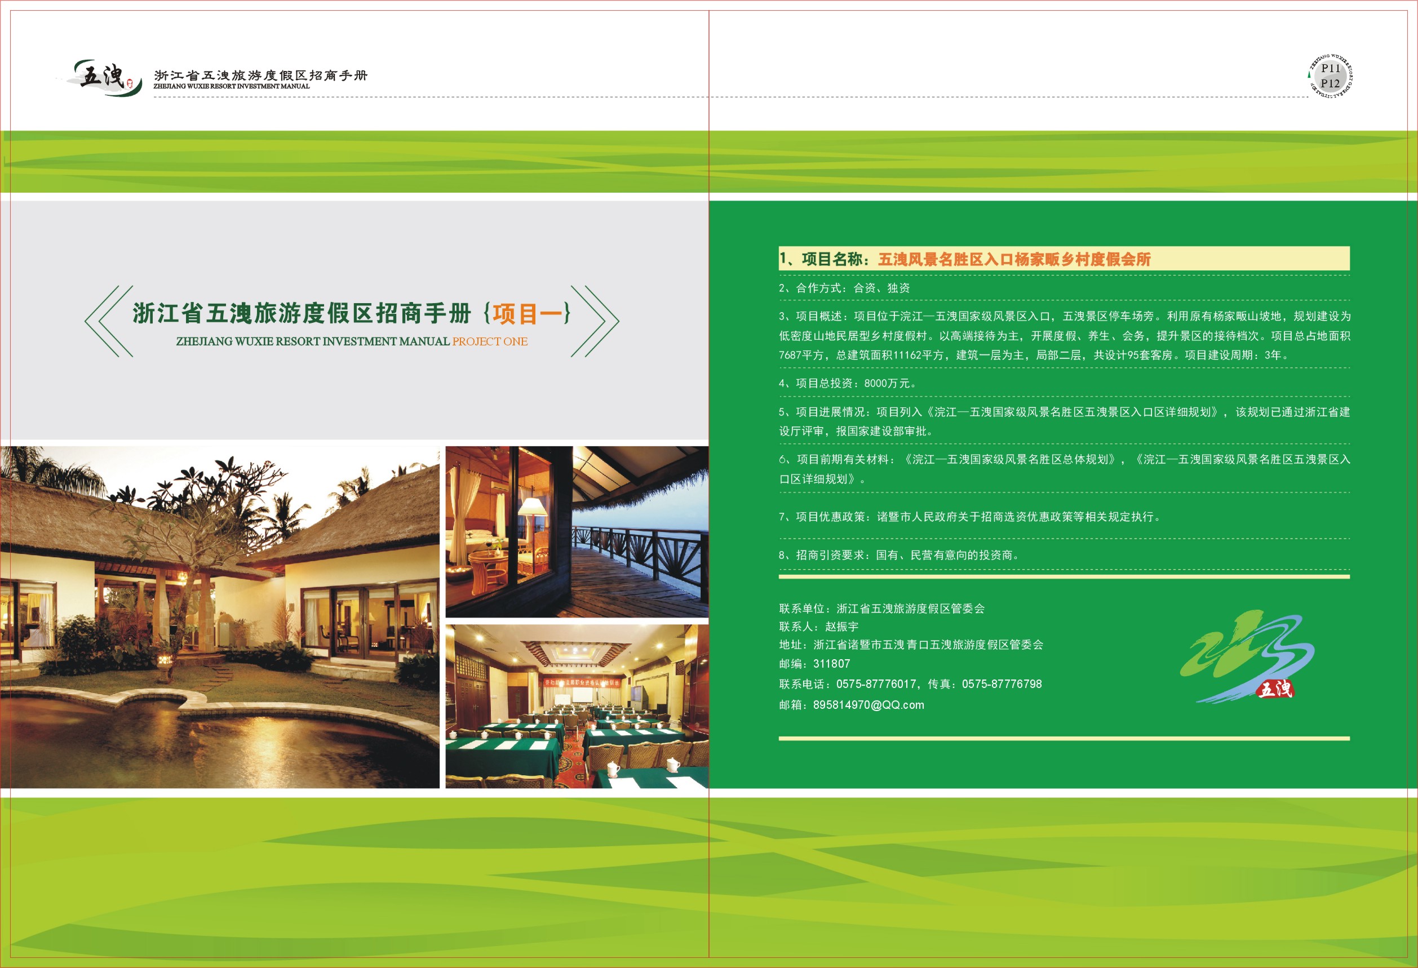This screenshot has height=968, width=1418.
Task: Click item 2 合作方式 line
Action: [844, 288]
